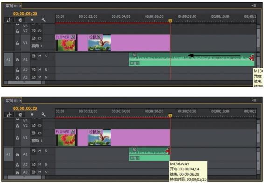Select the 序列 01 tab in top panel
This screenshot has height=183, width=264.
click(12, 6)
